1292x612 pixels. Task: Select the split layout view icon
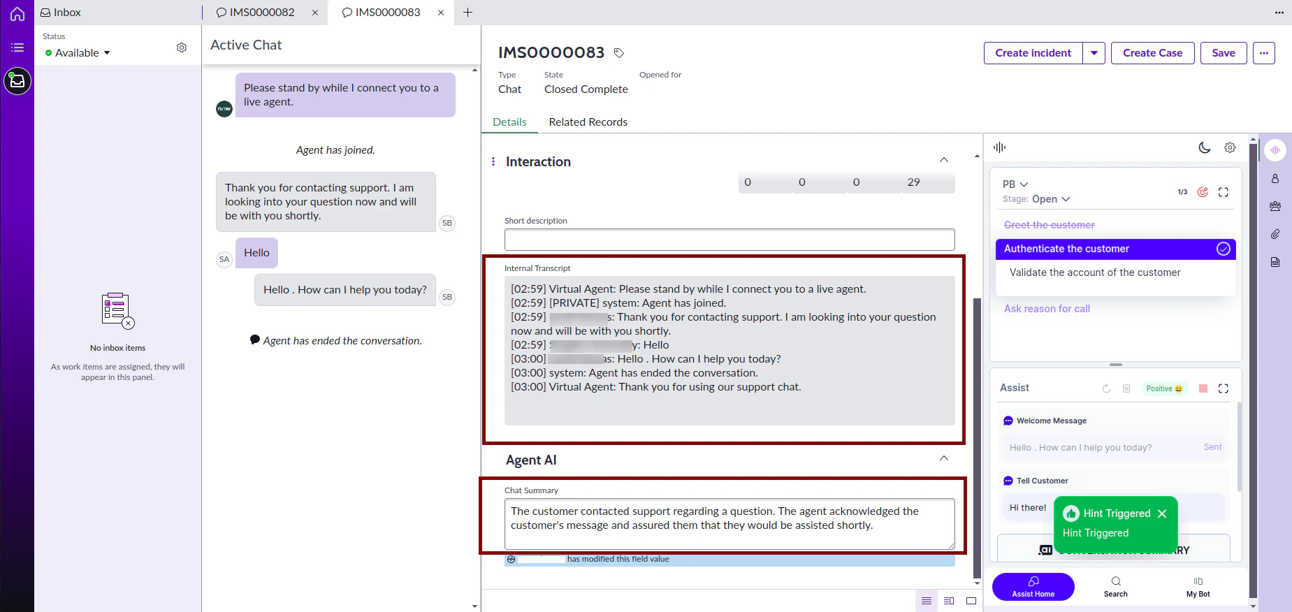[x=949, y=601]
